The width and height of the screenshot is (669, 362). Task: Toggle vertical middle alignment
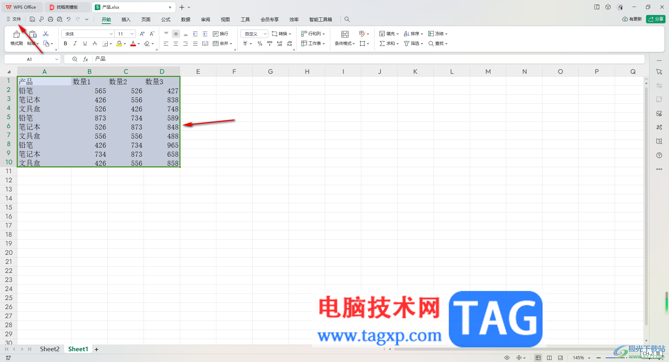point(176,34)
